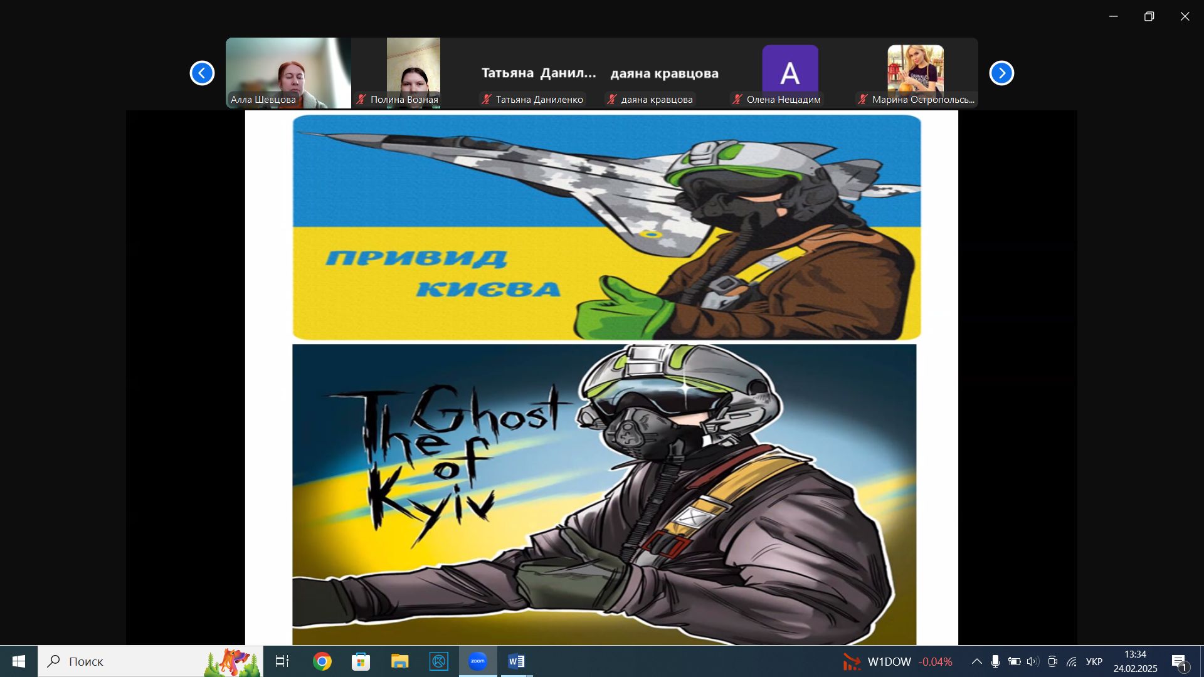Click the muted mic icon beside даяна кравцова

point(612,99)
